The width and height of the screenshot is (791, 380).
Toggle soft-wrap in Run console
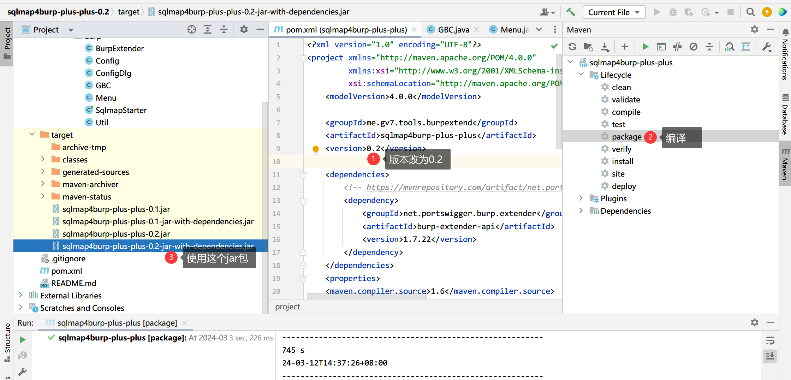pyautogui.click(x=770, y=341)
